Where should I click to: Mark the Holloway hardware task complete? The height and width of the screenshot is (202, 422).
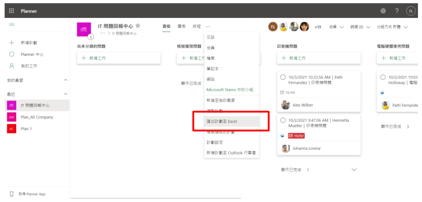pos(383,77)
